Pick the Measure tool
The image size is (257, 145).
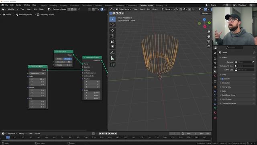[112, 58]
